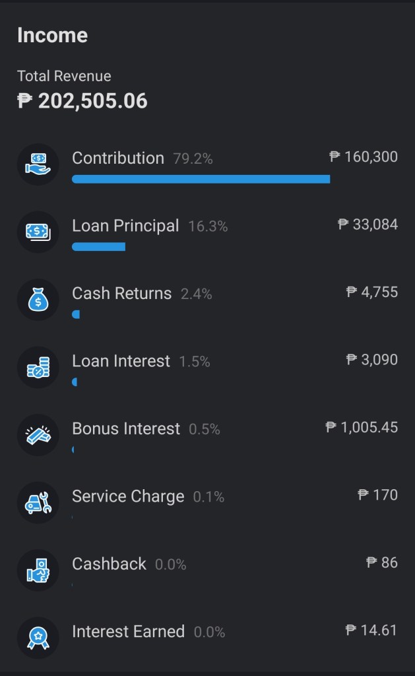Tap the Contribution hand-with-cash icon
This screenshot has height=676, width=415.
[x=38, y=164]
